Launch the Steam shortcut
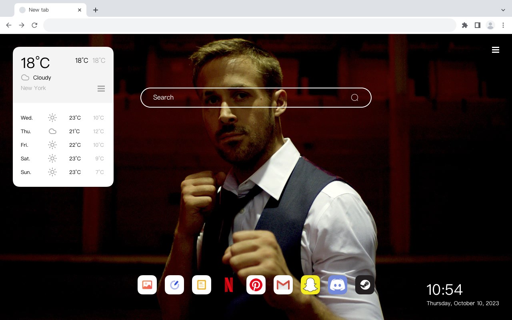The width and height of the screenshot is (512, 320). coord(365,285)
